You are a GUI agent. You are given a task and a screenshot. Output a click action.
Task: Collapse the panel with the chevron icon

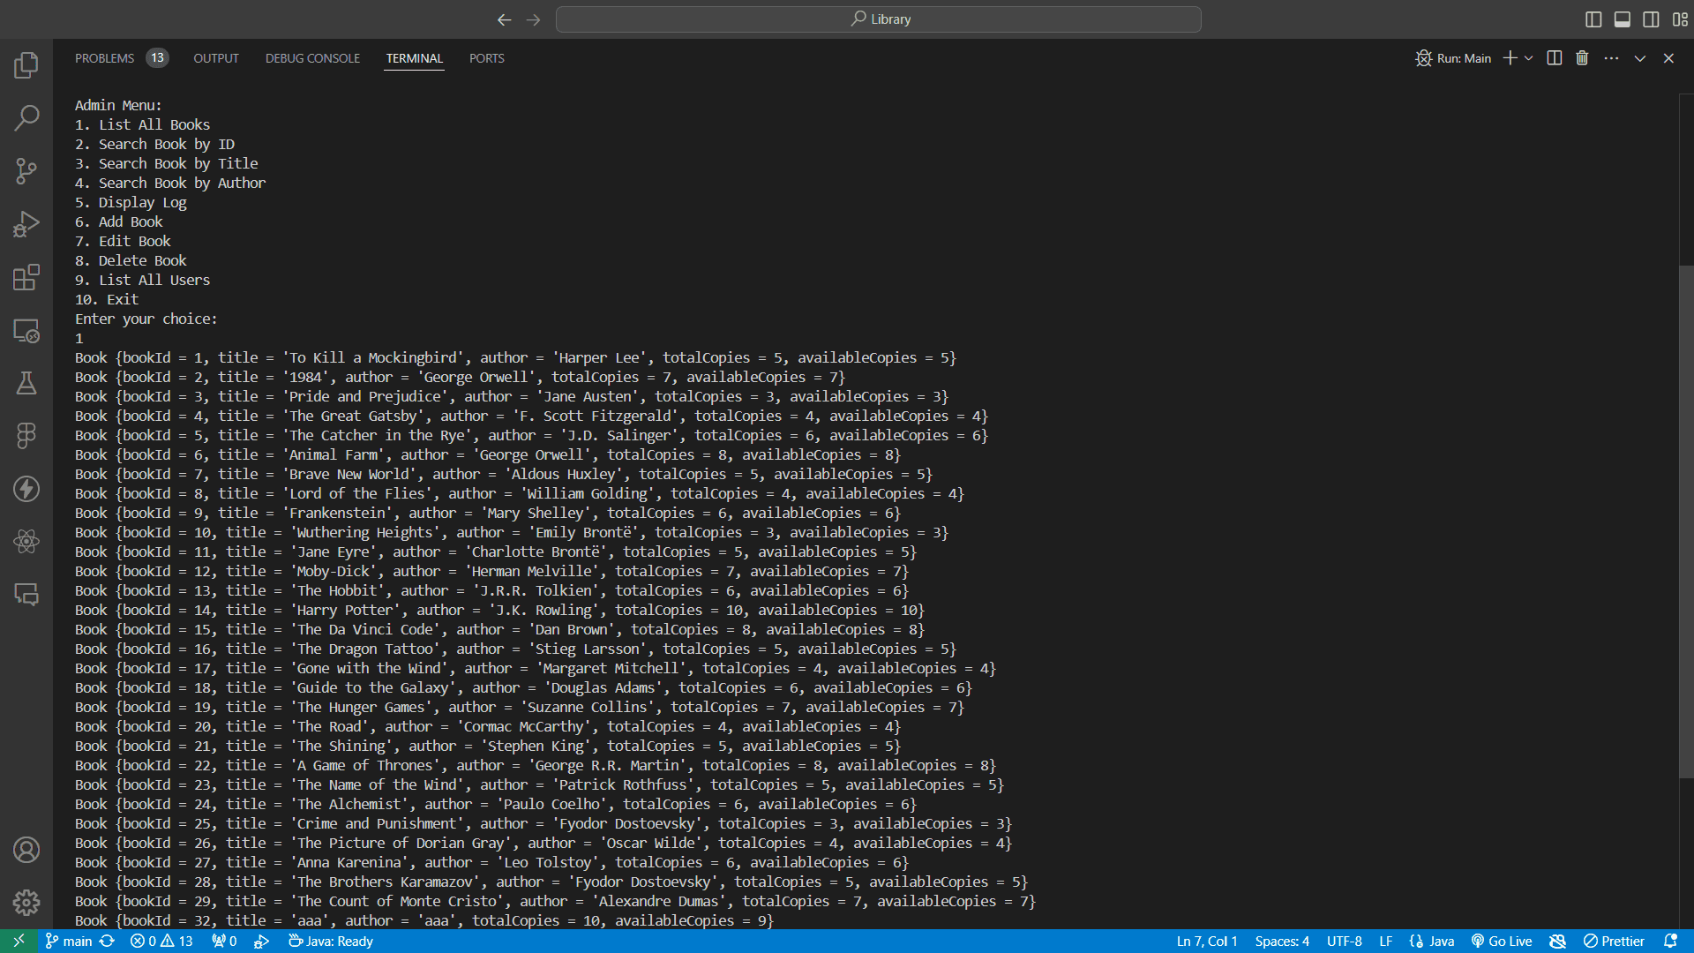1640,58
